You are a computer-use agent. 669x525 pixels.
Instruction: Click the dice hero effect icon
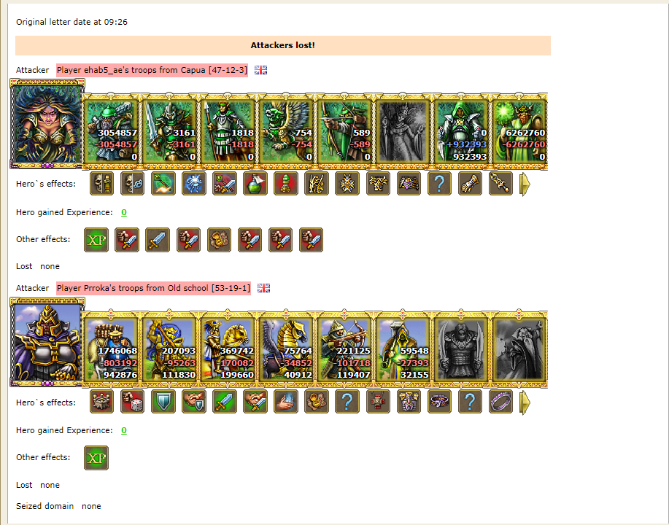[133, 402]
